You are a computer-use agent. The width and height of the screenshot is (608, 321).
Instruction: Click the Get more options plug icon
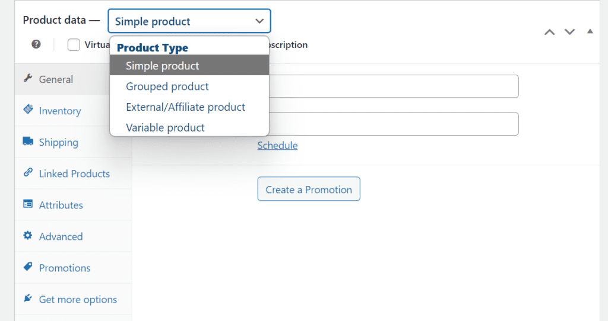(28, 298)
